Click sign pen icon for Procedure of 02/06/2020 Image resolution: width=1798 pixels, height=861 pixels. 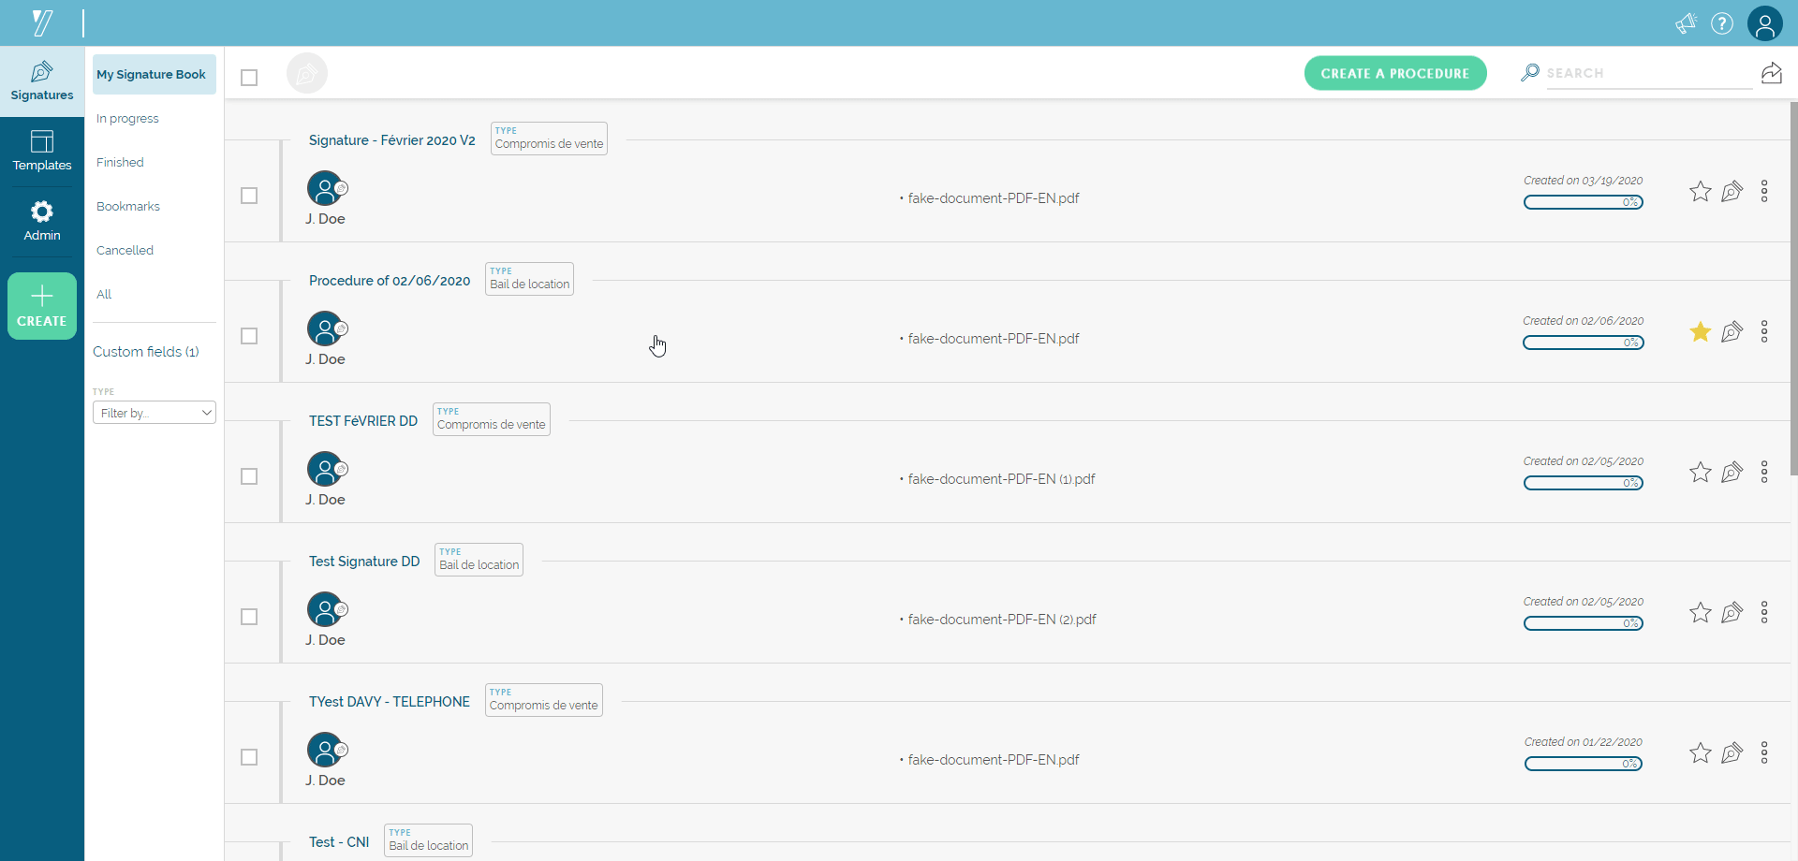[1732, 332]
